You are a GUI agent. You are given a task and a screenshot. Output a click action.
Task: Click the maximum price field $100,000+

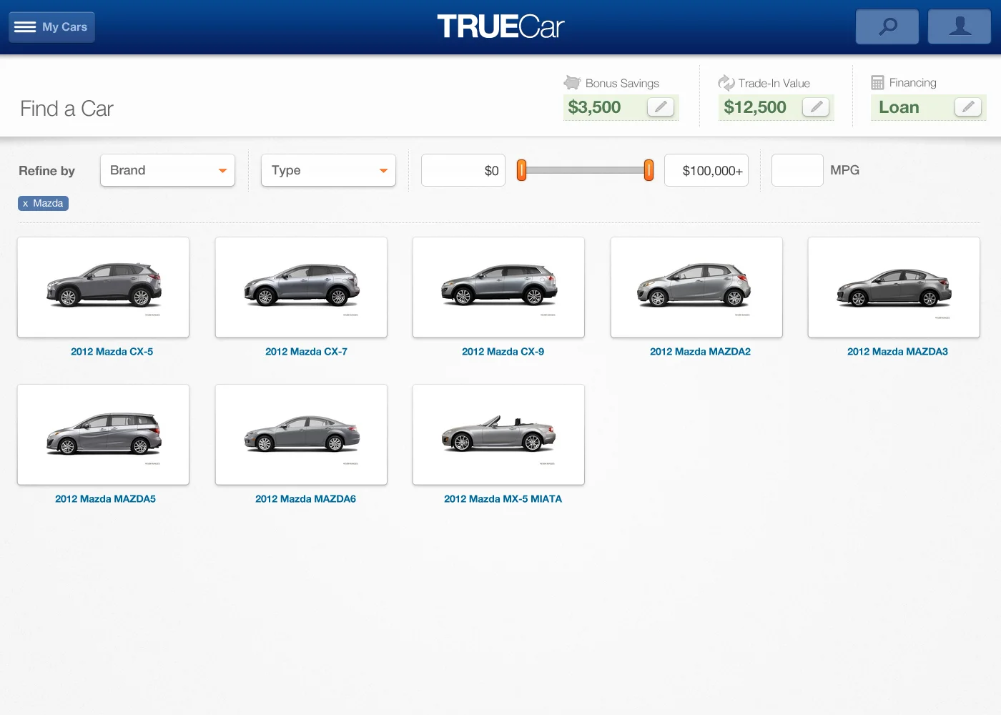coord(706,170)
